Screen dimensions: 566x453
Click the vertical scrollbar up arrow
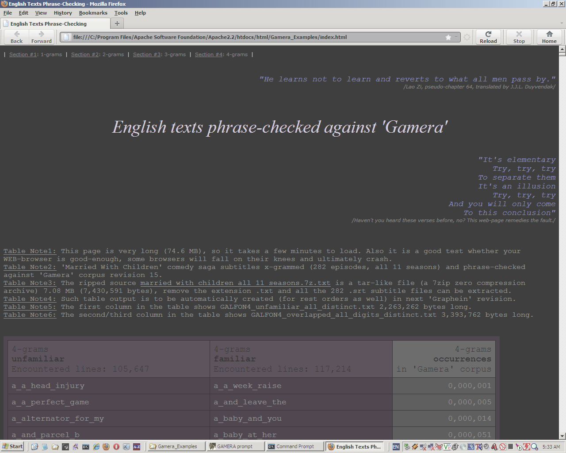[x=562, y=49]
